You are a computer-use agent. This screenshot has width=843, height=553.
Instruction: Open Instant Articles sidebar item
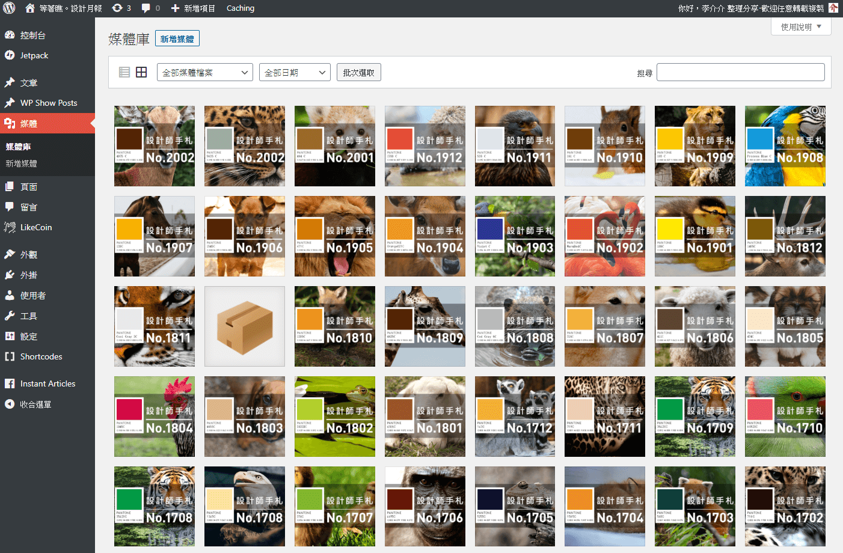pyautogui.click(x=48, y=383)
